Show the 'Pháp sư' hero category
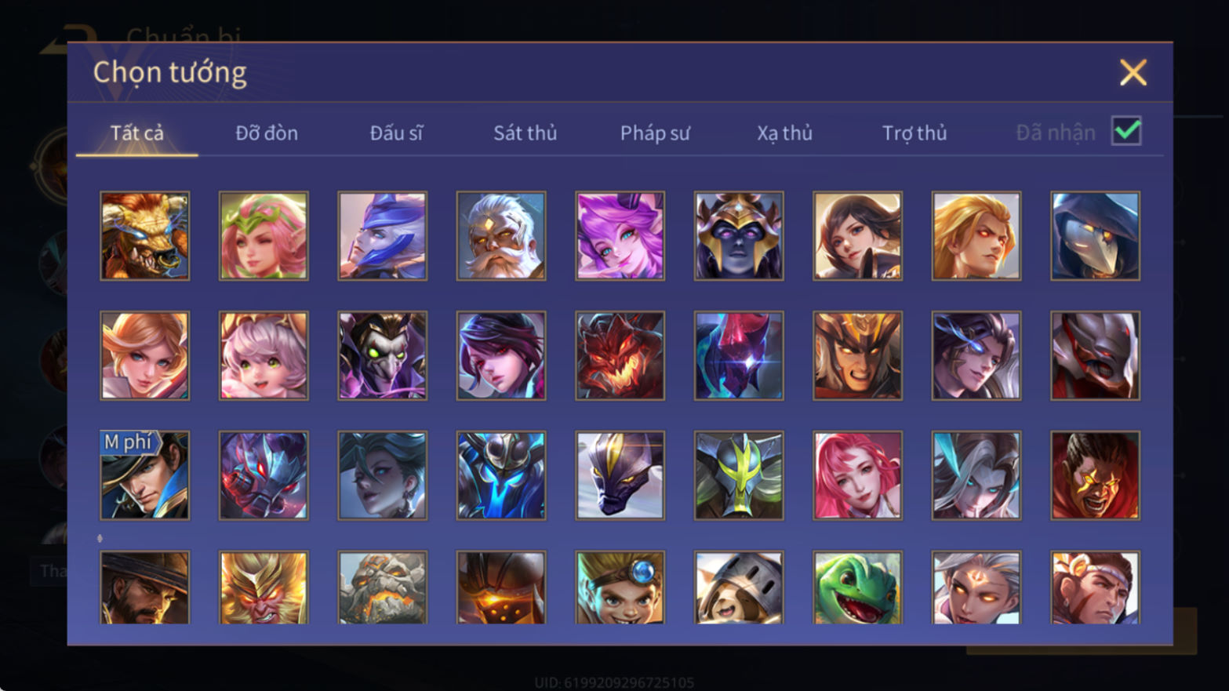 click(655, 133)
